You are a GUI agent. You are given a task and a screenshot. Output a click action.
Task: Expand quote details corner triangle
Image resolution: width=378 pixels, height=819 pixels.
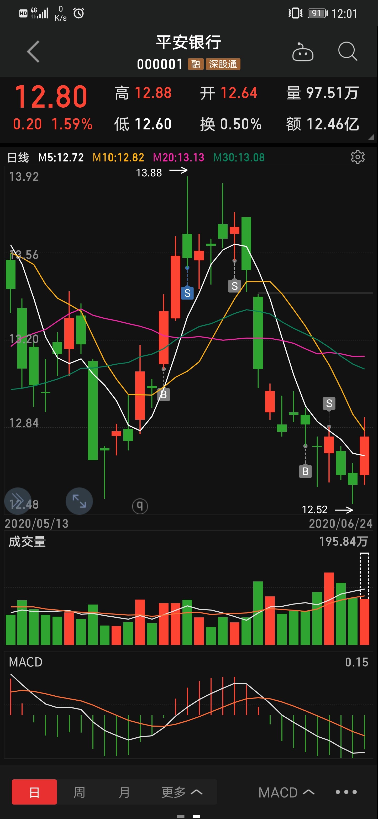click(371, 137)
